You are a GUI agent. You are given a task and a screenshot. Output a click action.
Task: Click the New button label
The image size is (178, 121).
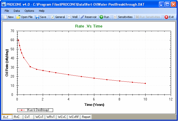[11, 17]
